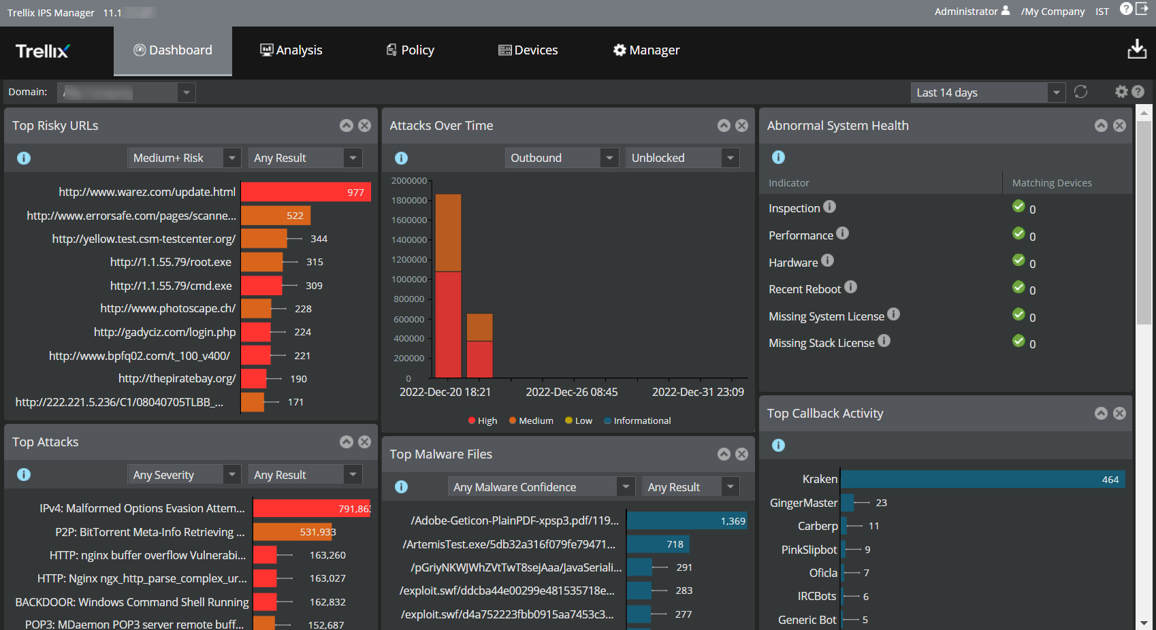Open info icon in Attacks Over Time
Viewport: 1156px width, 630px height.
pyautogui.click(x=402, y=158)
